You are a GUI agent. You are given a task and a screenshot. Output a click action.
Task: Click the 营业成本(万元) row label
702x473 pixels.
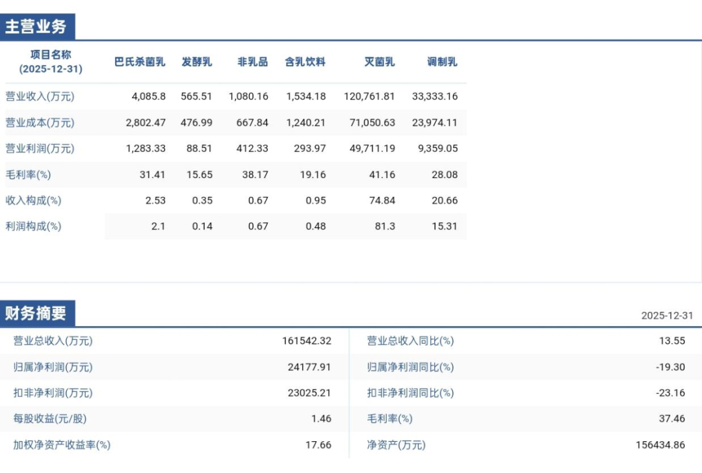40,123
